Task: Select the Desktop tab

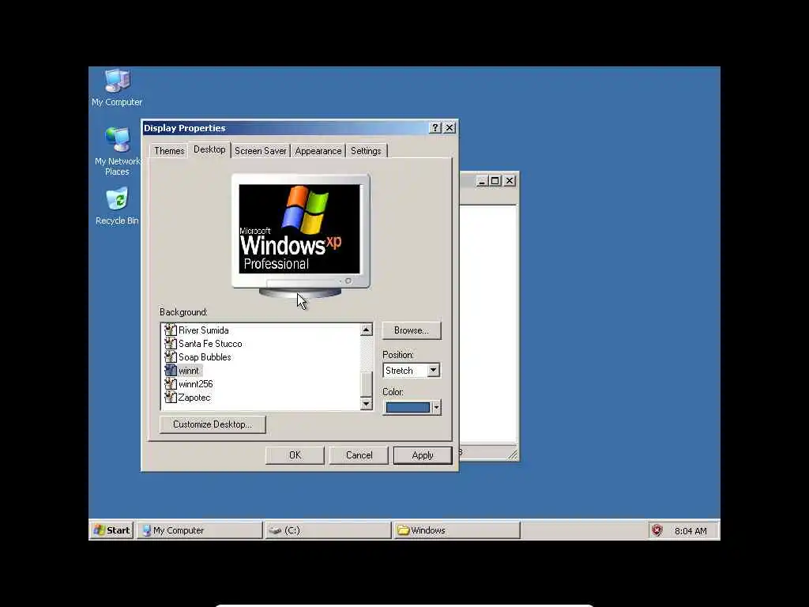Action: [x=209, y=149]
